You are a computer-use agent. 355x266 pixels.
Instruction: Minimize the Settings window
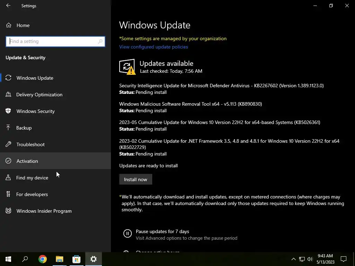[x=315, y=6]
